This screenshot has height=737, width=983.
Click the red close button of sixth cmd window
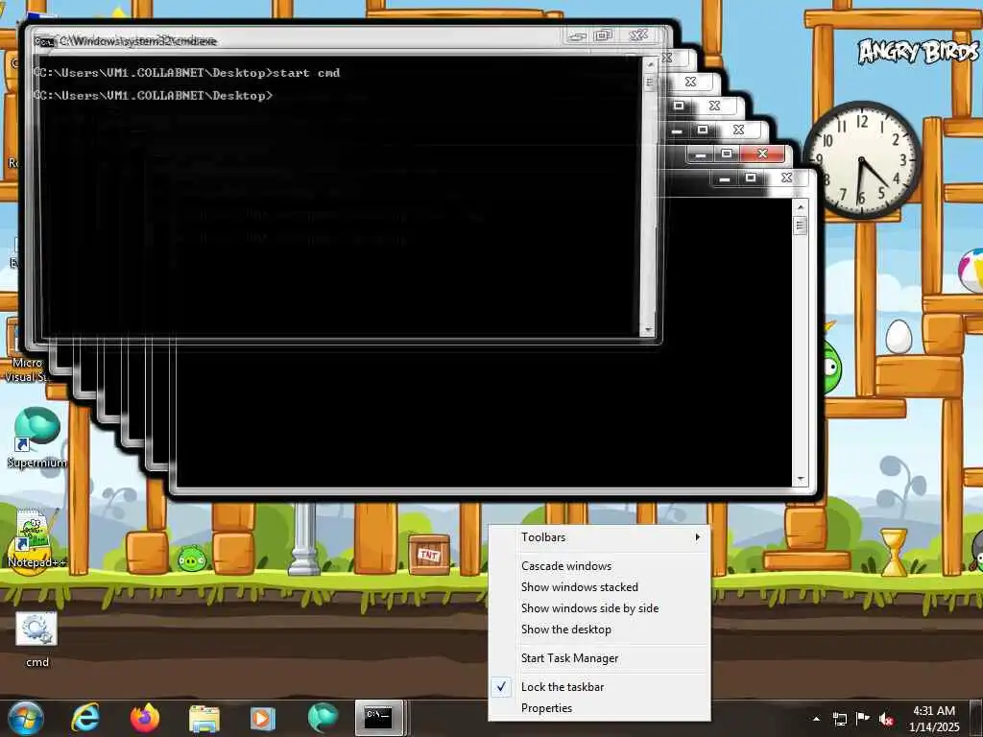(x=762, y=154)
